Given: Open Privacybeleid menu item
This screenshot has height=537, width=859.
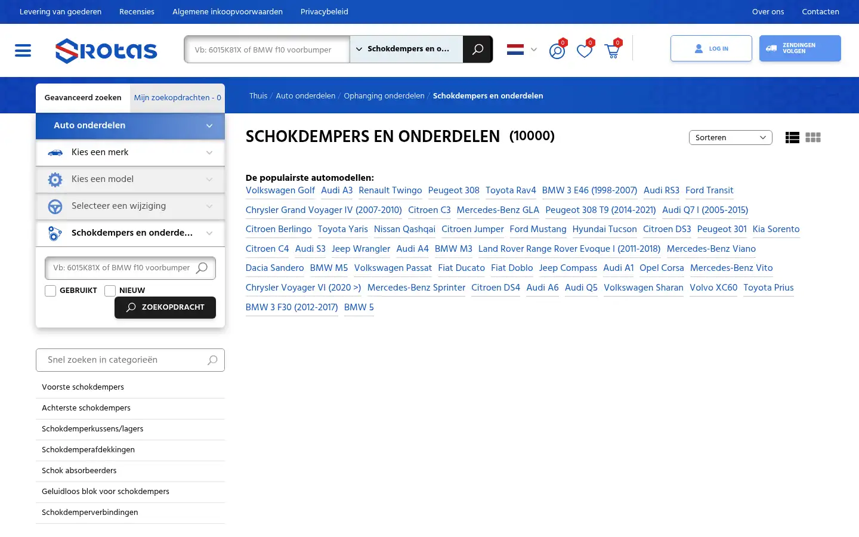Looking at the screenshot, I should pyautogui.click(x=325, y=12).
